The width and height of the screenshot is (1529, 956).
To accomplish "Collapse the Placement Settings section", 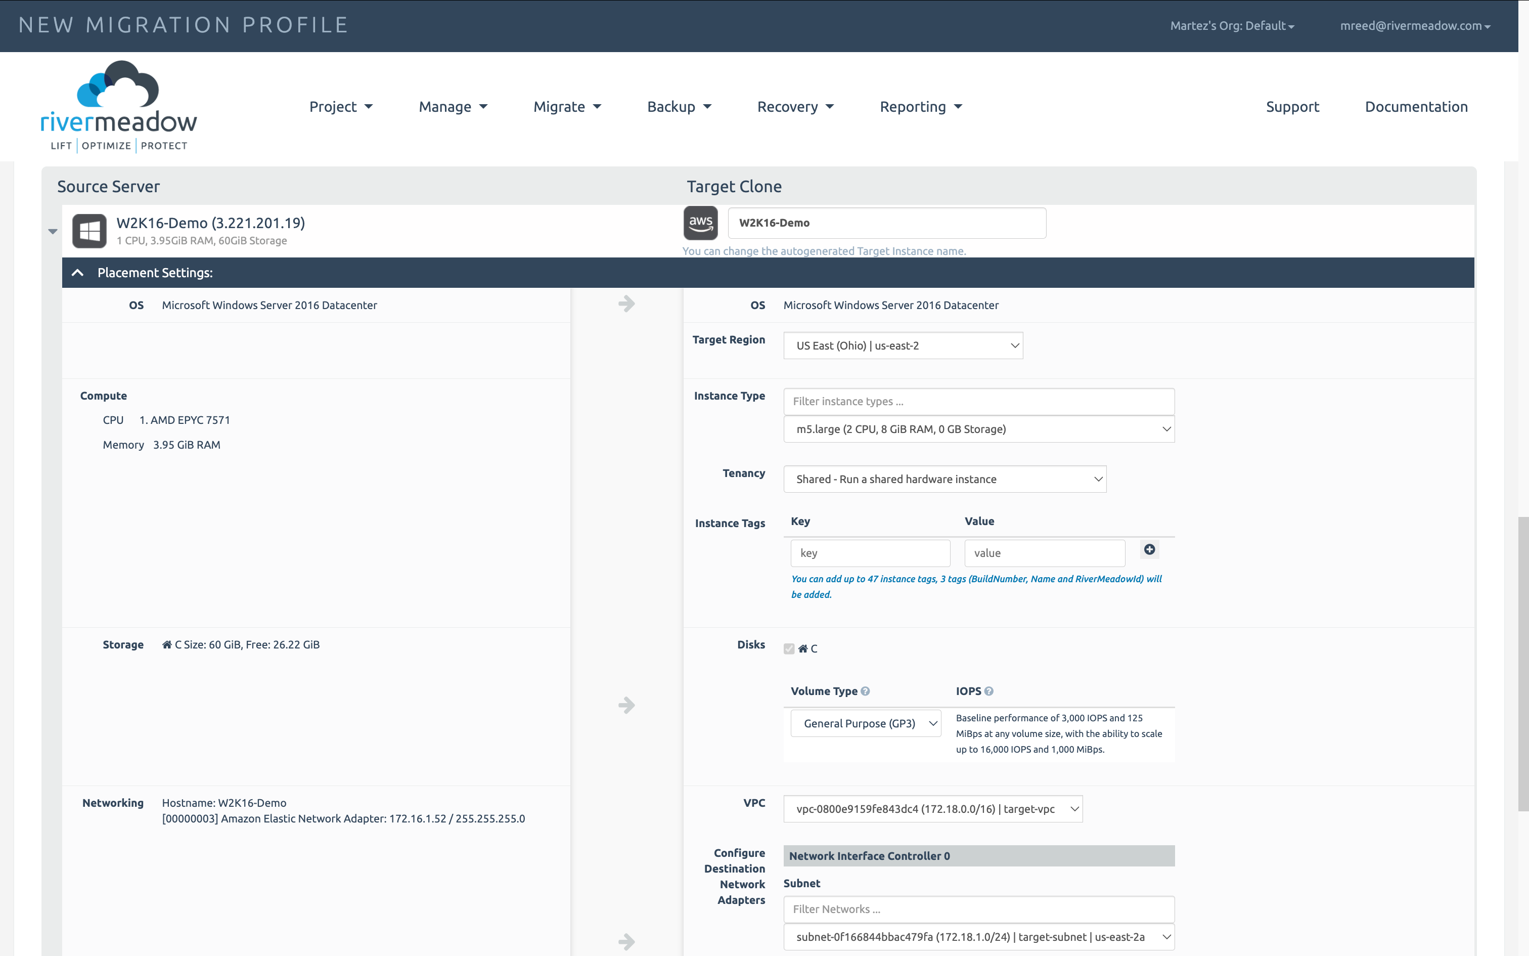I will pyautogui.click(x=78, y=273).
